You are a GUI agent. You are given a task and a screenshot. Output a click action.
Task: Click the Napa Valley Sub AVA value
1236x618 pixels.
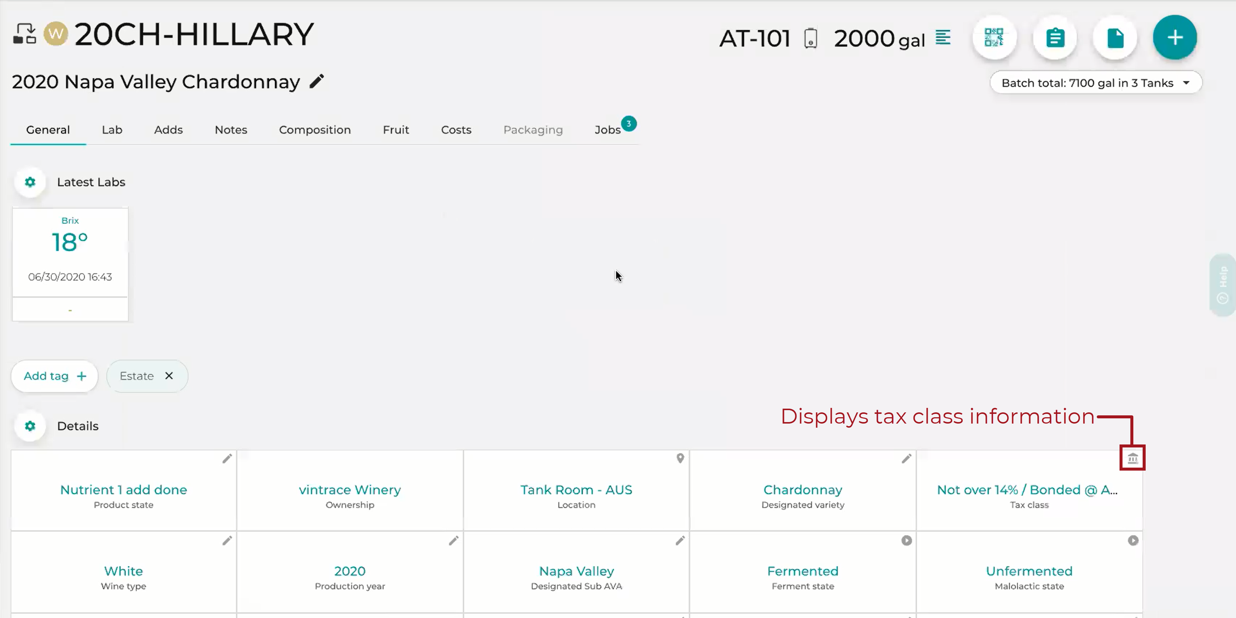(576, 571)
